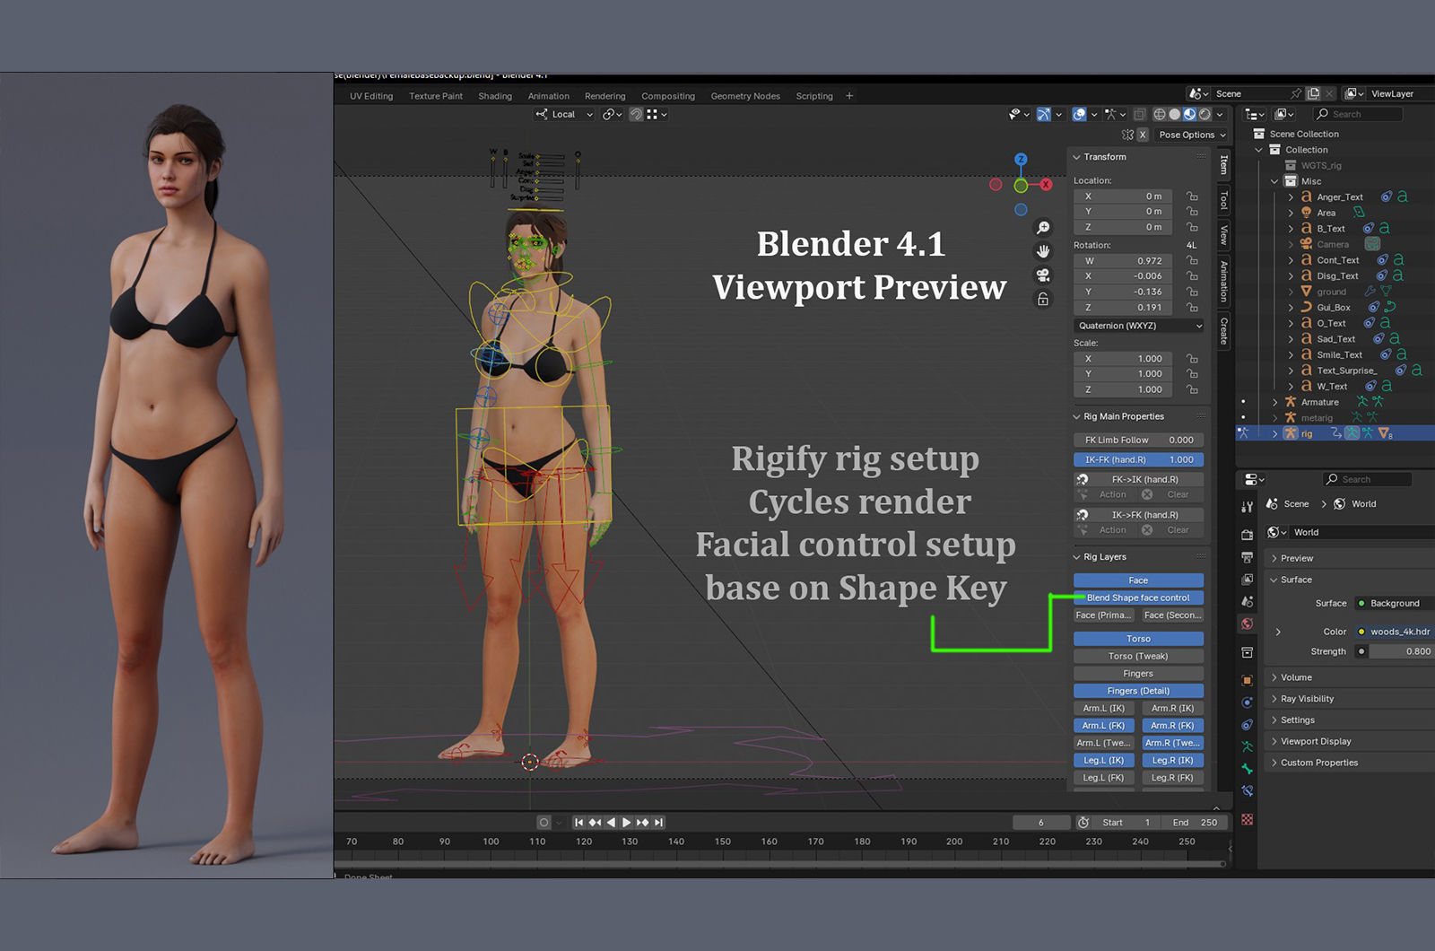
Task: Click the viewport zoom magnifier icon
Action: click(1043, 228)
